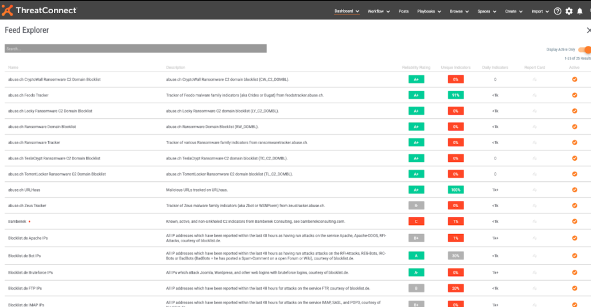The image size is (591, 307).
Task: Open the settings gear icon
Action: [569, 11]
